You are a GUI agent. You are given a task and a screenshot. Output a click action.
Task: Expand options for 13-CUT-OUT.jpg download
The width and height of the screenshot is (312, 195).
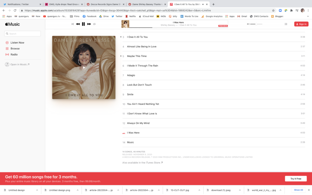pyautogui.click(x=199, y=190)
